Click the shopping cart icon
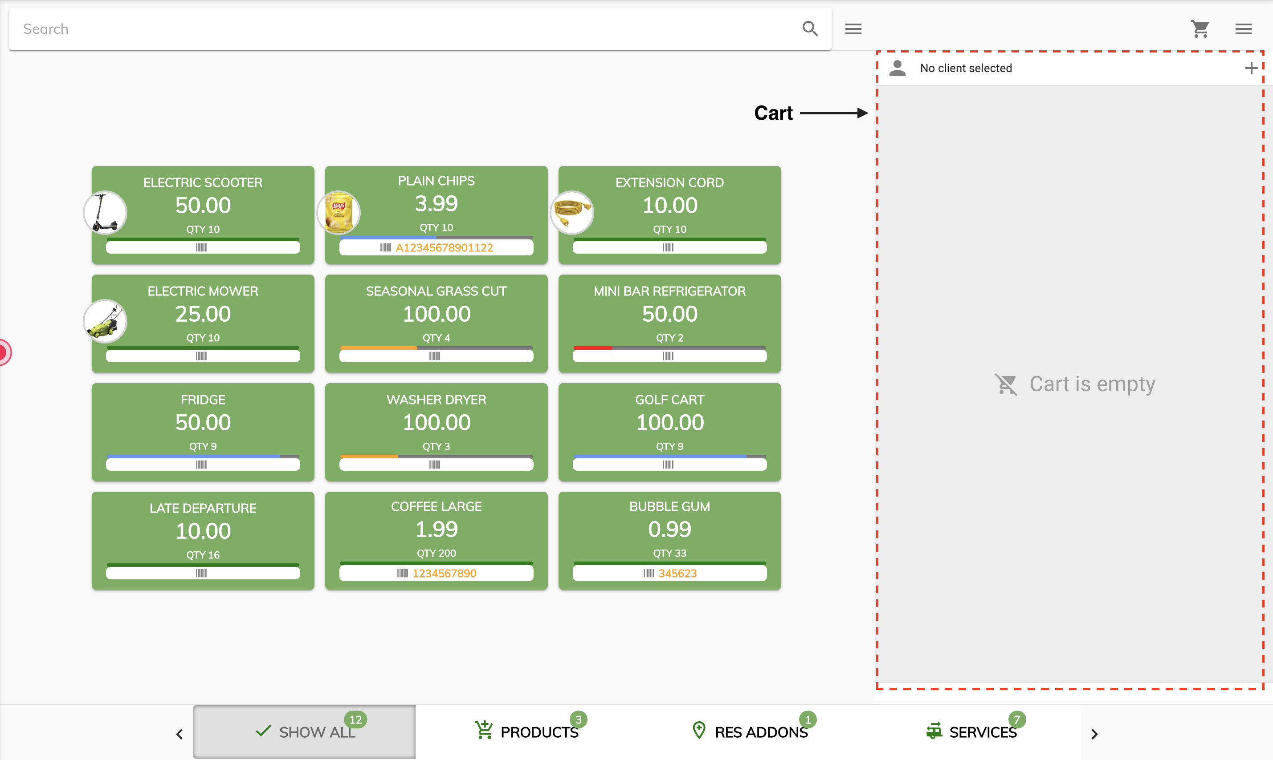Image resolution: width=1273 pixels, height=760 pixels. pos(1200,27)
